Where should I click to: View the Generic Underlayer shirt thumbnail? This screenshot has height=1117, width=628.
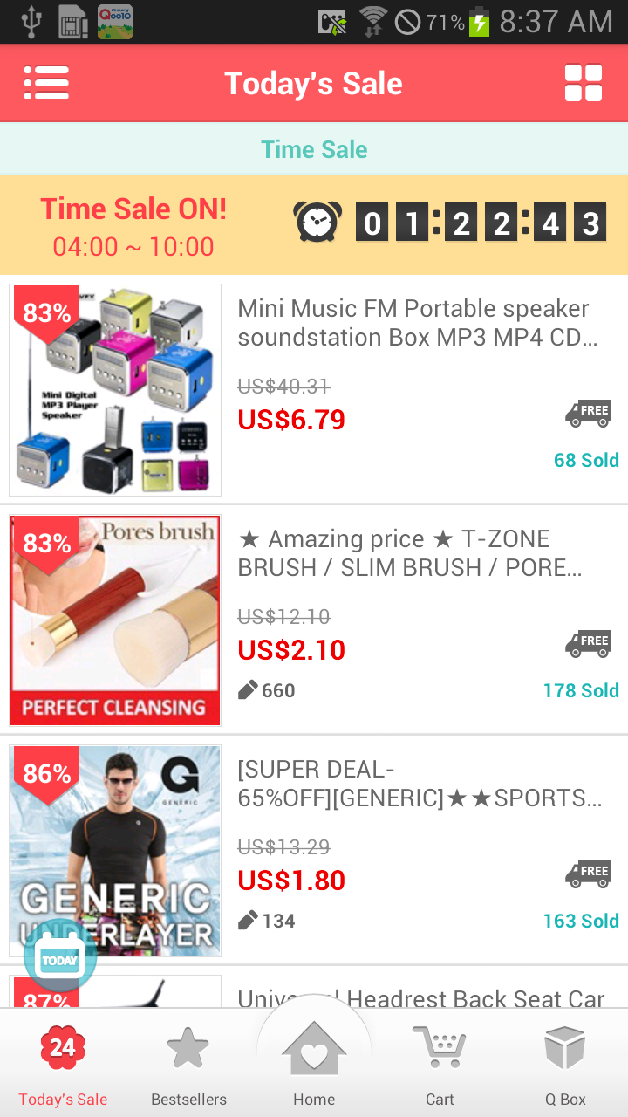tap(115, 851)
